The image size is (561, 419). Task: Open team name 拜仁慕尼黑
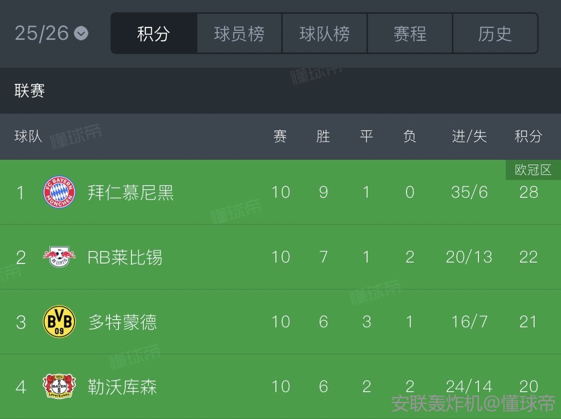(131, 192)
